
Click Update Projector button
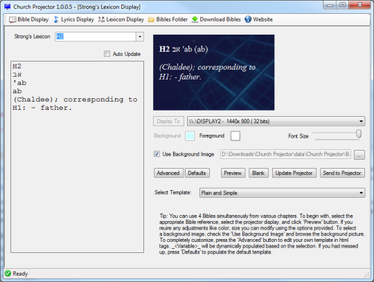pos(294,173)
